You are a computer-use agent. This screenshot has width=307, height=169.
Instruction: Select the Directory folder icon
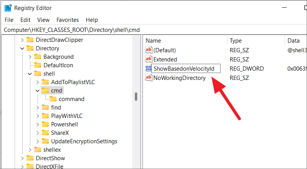click(x=30, y=48)
